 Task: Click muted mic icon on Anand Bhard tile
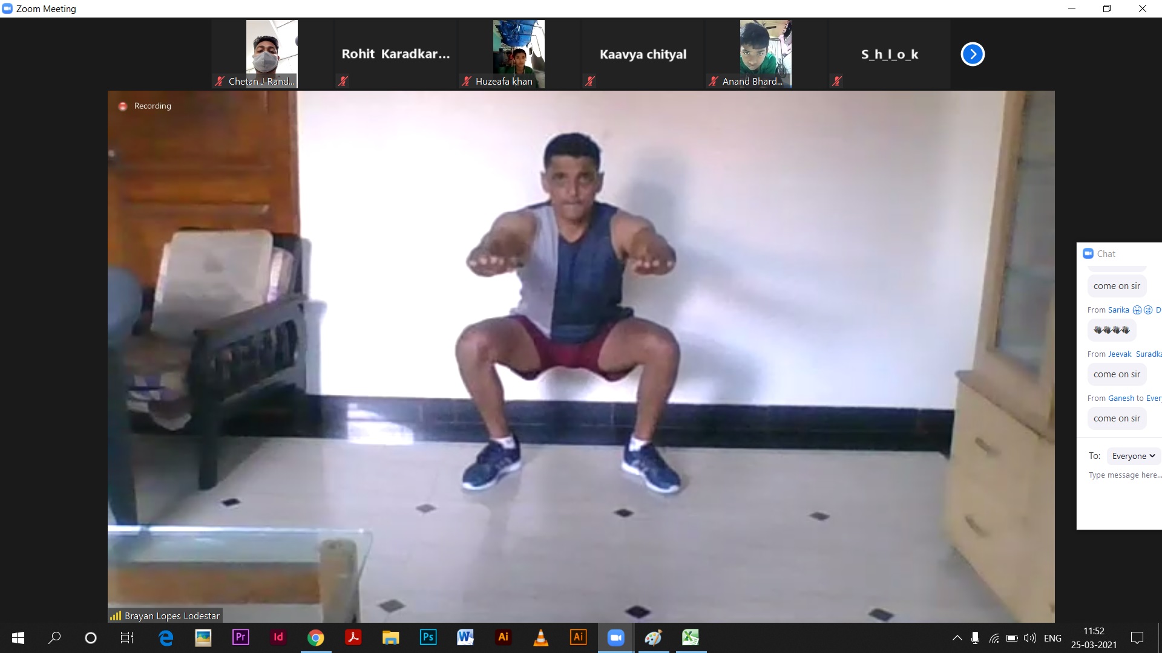(x=714, y=81)
